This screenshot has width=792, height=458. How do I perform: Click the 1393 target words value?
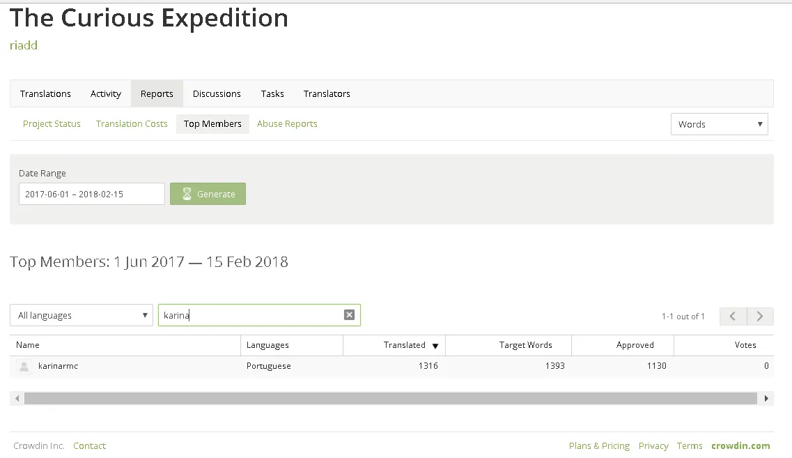click(x=554, y=365)
